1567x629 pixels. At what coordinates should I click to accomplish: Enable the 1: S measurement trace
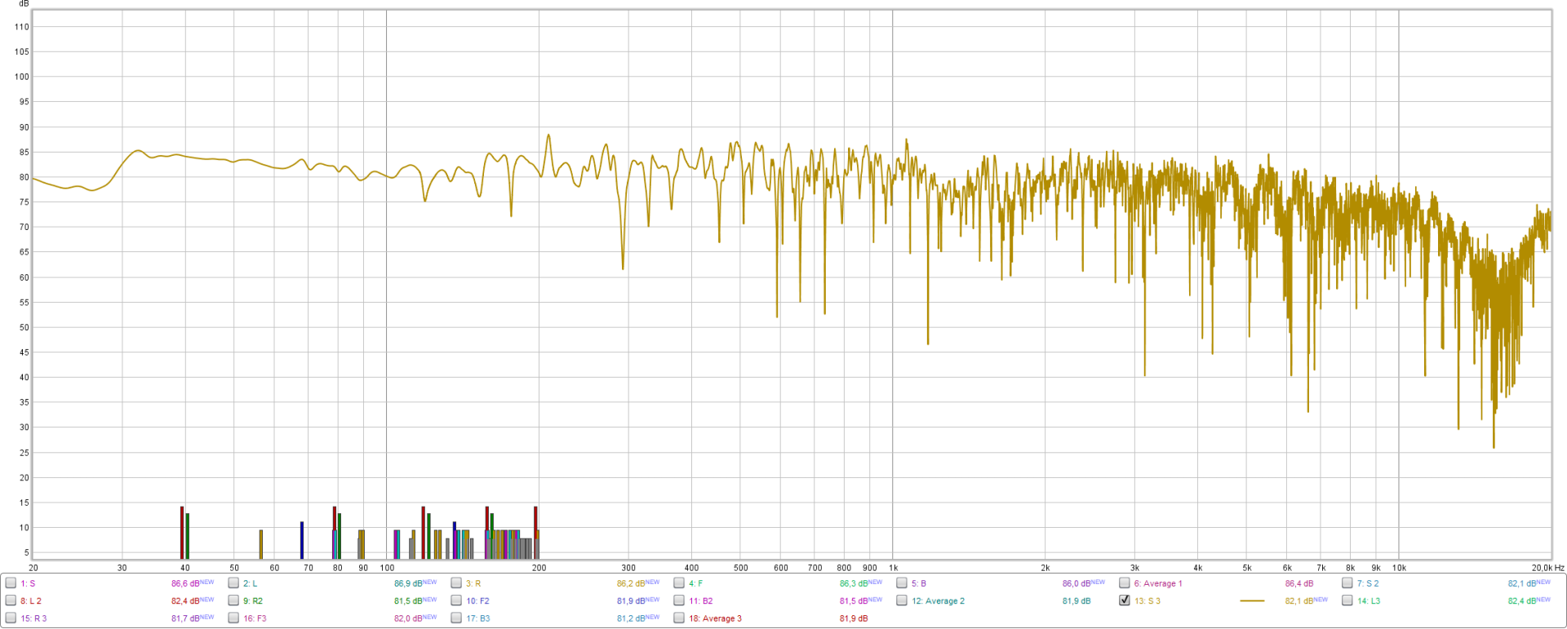click(11, 583)
